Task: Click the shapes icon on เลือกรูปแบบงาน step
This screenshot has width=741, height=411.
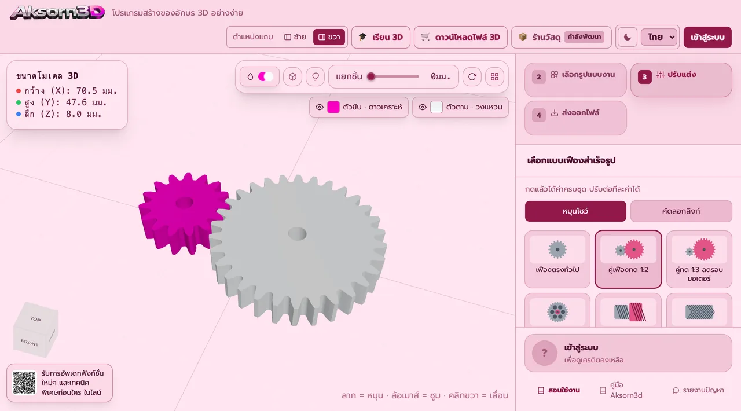Action: pos(555,75)
